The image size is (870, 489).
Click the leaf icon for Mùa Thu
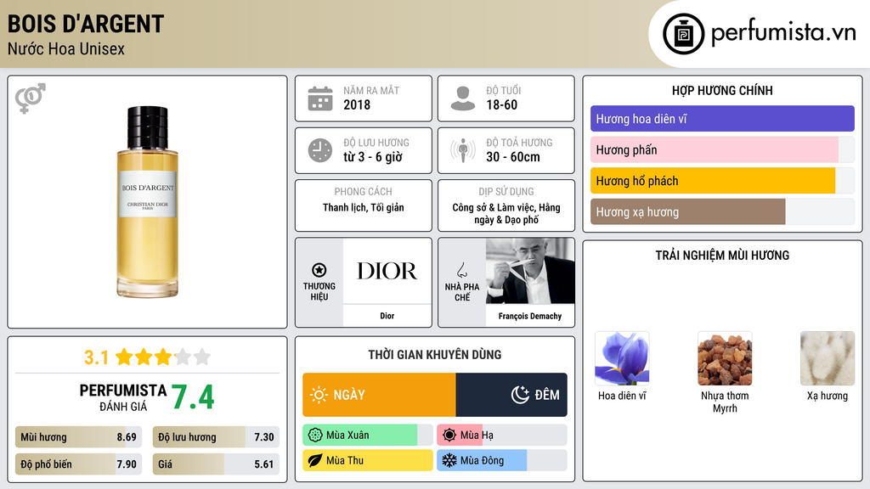pos(315,460)
